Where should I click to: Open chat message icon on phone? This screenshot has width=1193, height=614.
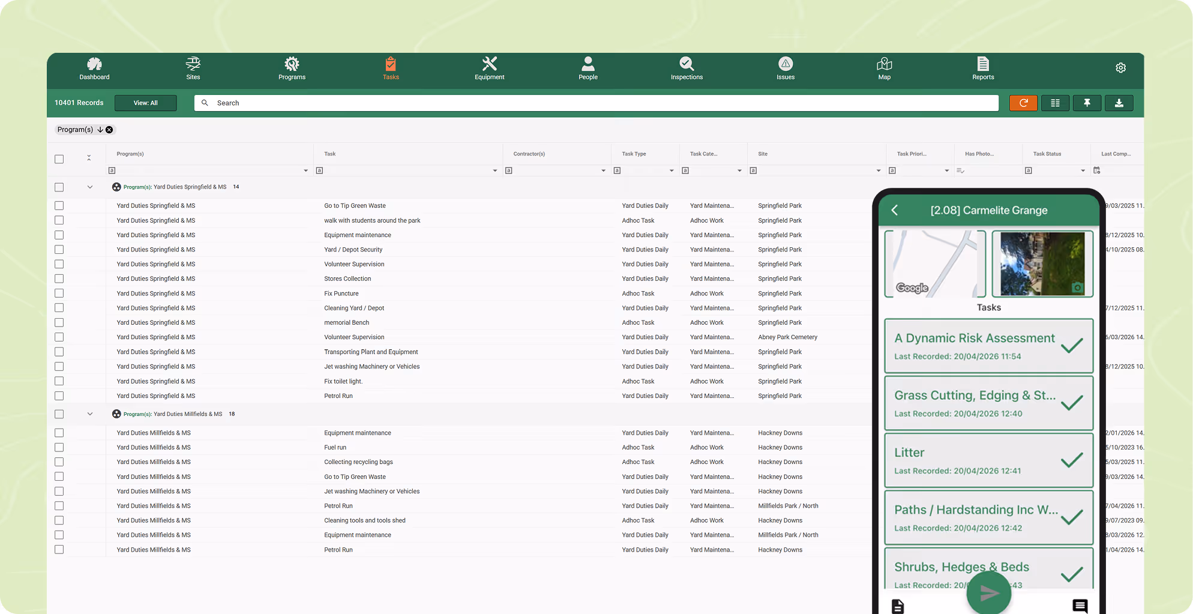click(1080, 606)
